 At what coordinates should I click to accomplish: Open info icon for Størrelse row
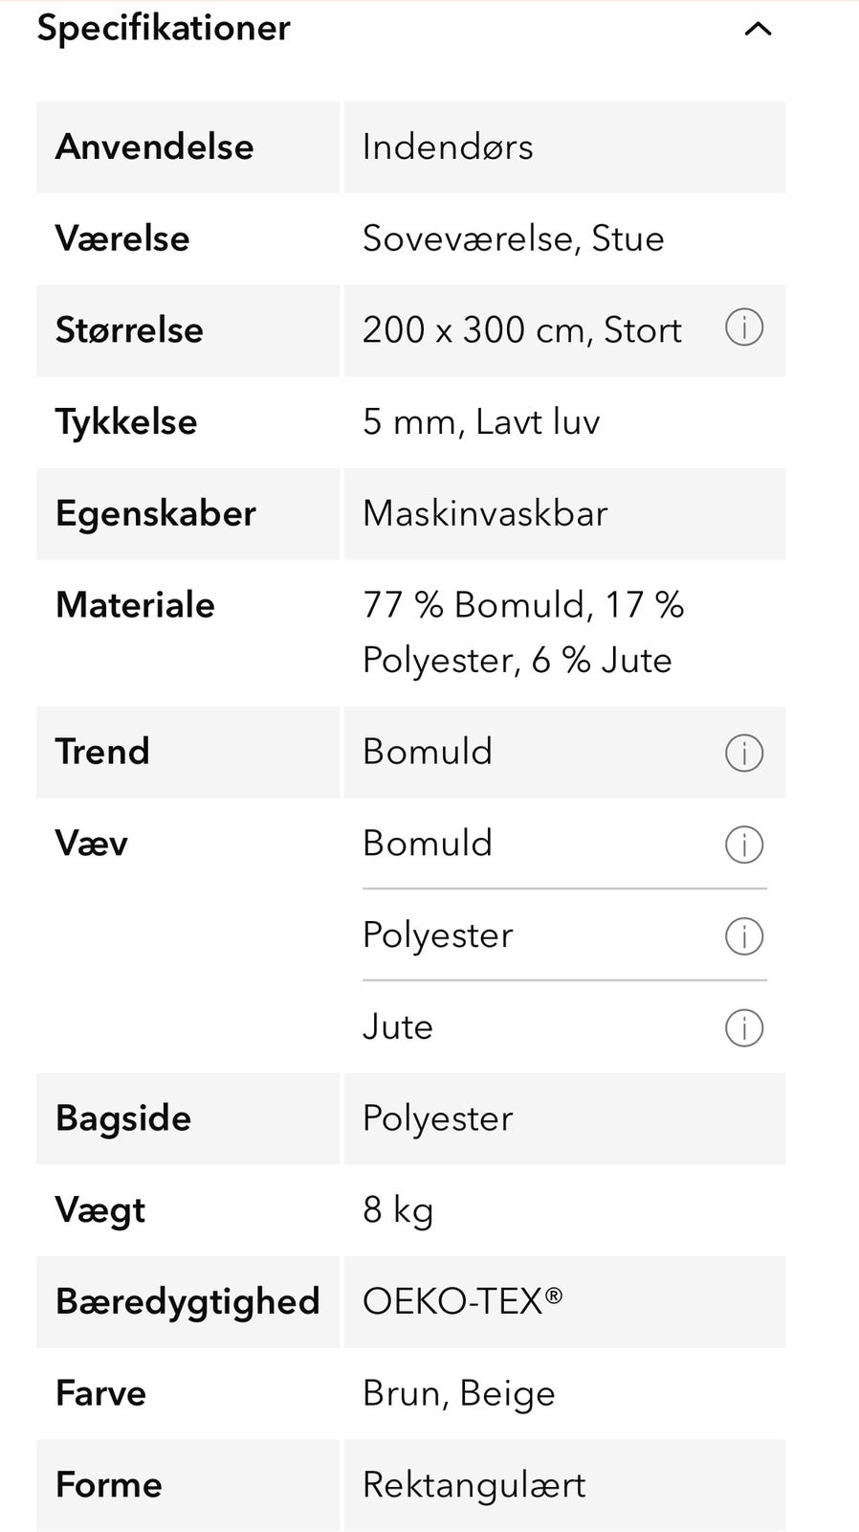tap(743, 328)
